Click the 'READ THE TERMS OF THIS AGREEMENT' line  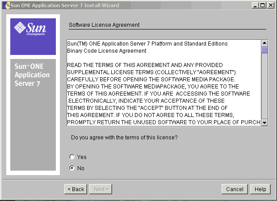click(x=145, y=65)
